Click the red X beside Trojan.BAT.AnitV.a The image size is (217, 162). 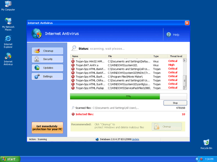pos(73,65)
